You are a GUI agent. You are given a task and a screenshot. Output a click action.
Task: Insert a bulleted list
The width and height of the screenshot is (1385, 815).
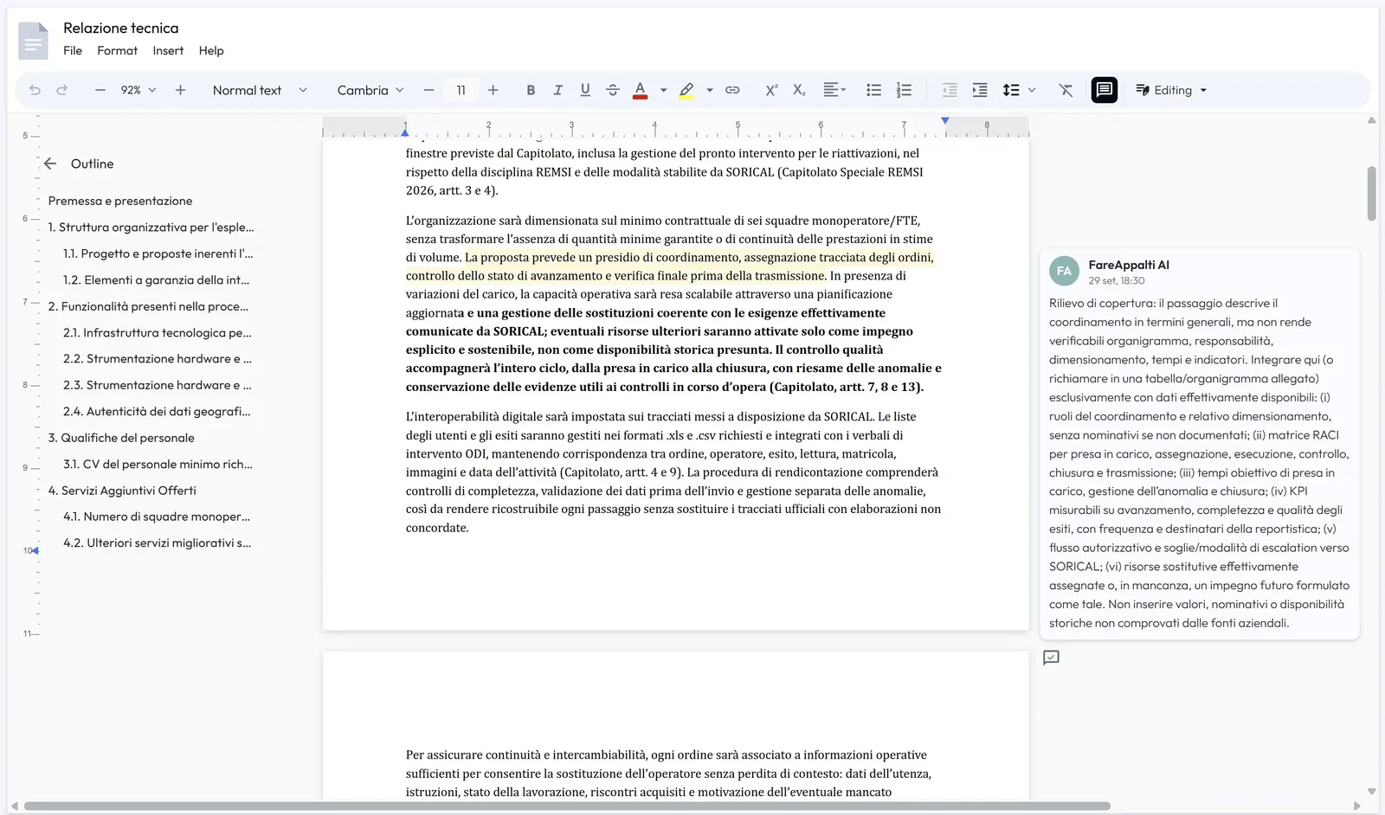pos(874,90)
